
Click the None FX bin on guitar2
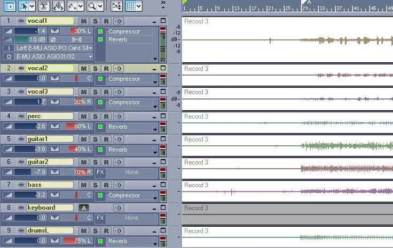coord(131,172)
